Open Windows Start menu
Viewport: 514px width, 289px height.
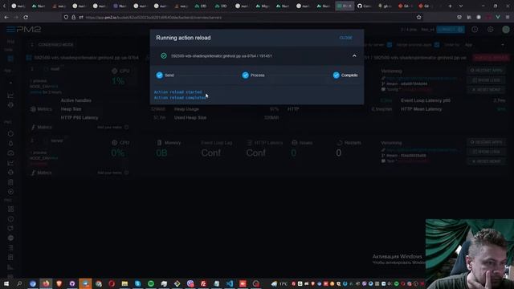pos(6,283)
